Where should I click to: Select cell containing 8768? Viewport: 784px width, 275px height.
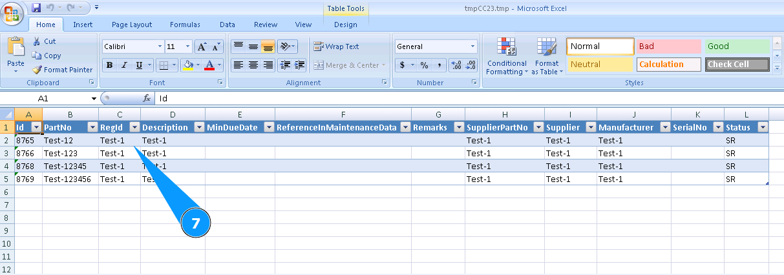pos(28,166)
